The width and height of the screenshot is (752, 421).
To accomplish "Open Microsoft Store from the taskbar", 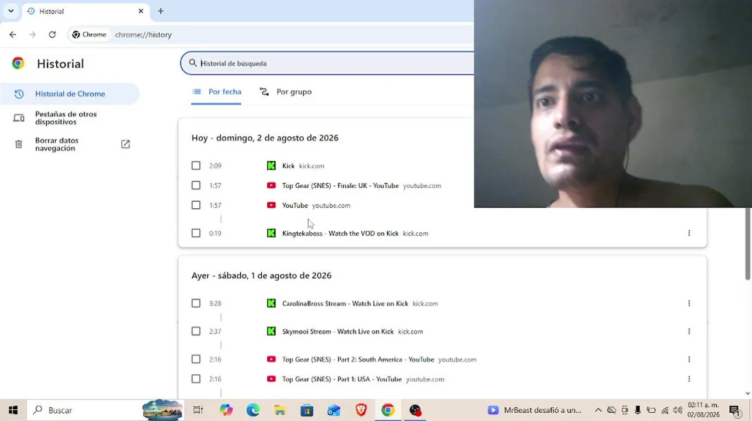I will tap(307, 410).
